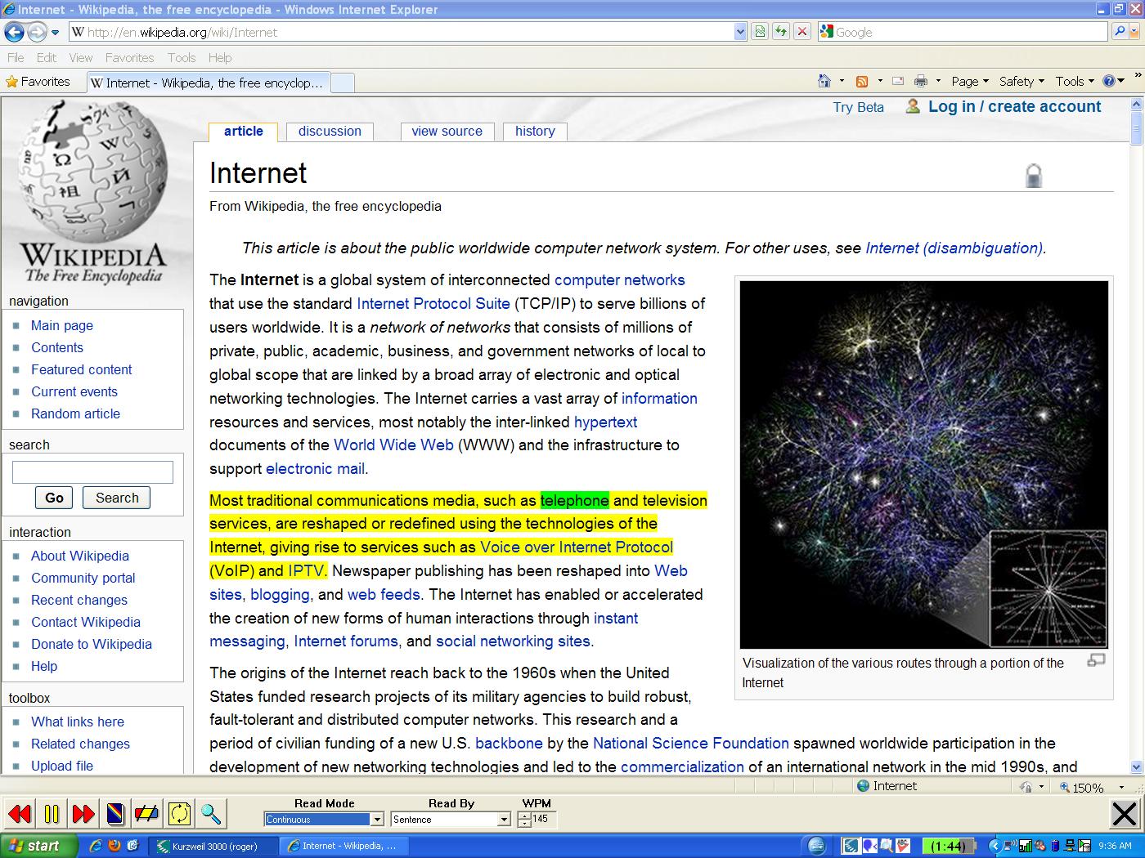Open the Favorites menu in menu bar

pyautogui.click(x=129, y=57)
